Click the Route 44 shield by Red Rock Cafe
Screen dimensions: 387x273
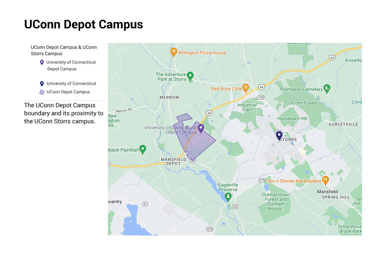pos(262,87)
